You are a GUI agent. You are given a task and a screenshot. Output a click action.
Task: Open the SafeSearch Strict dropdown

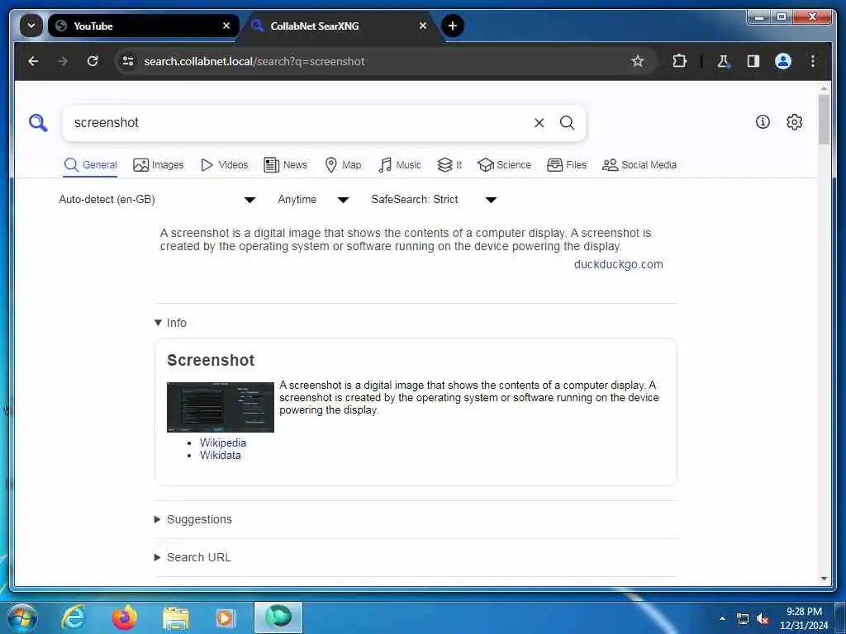(x=434, y=200)
